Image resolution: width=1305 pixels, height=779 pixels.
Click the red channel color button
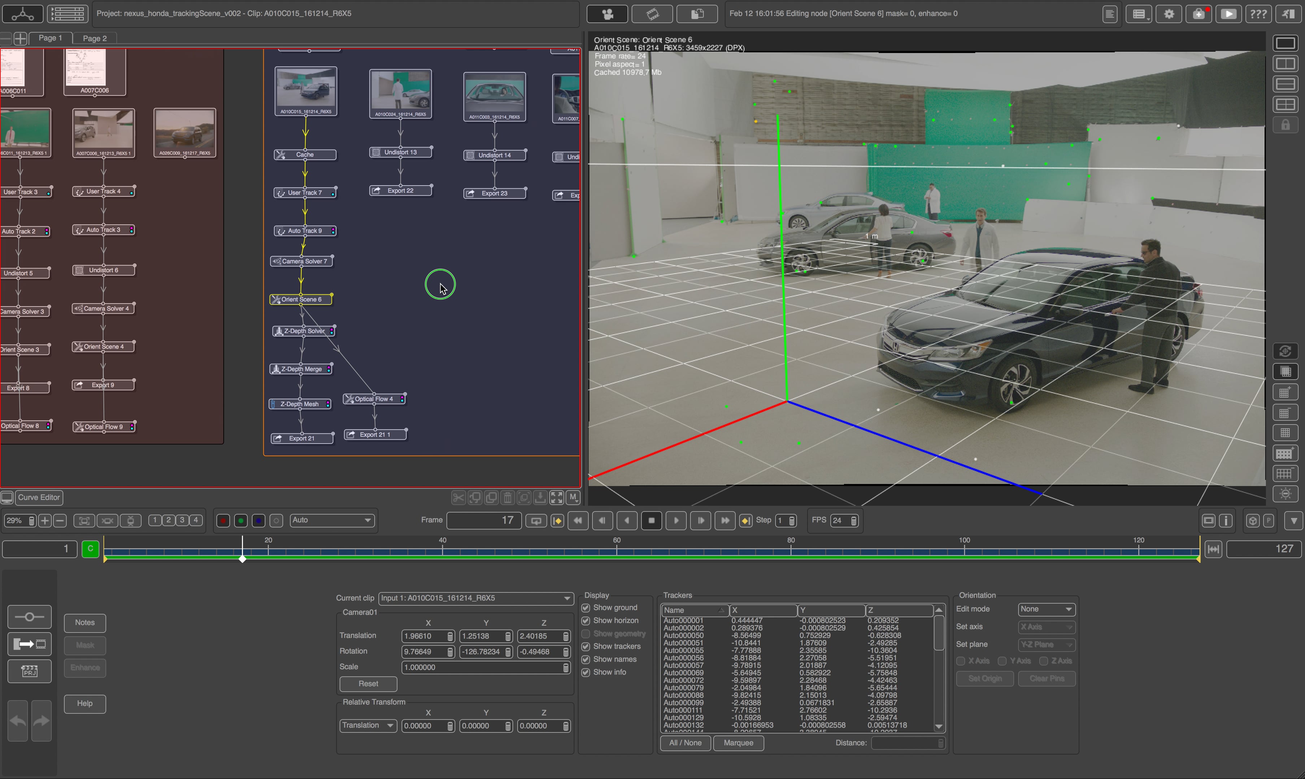[x=223, y=521]
